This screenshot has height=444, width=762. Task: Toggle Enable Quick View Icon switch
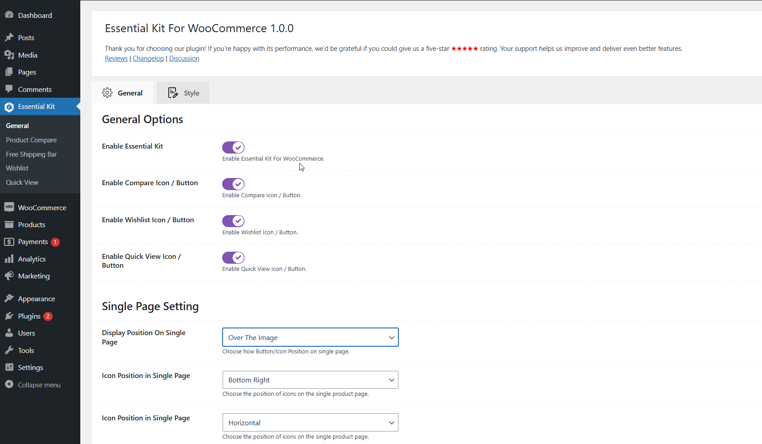click(233, 257)
